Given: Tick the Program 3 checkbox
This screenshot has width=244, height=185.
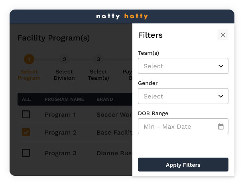Looking at the screenshot, I should click(x=26, y=153).
